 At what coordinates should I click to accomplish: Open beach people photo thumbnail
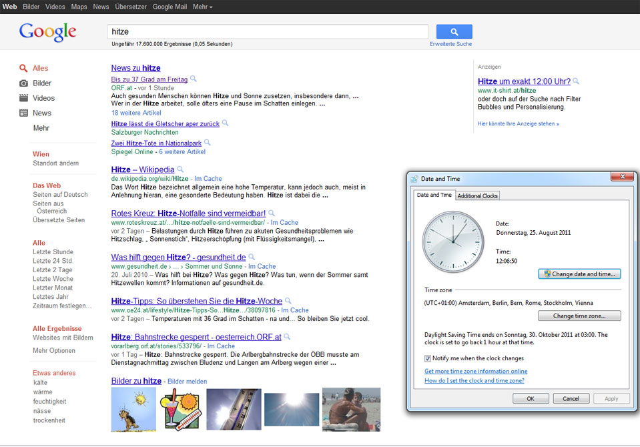coord(352,410)
